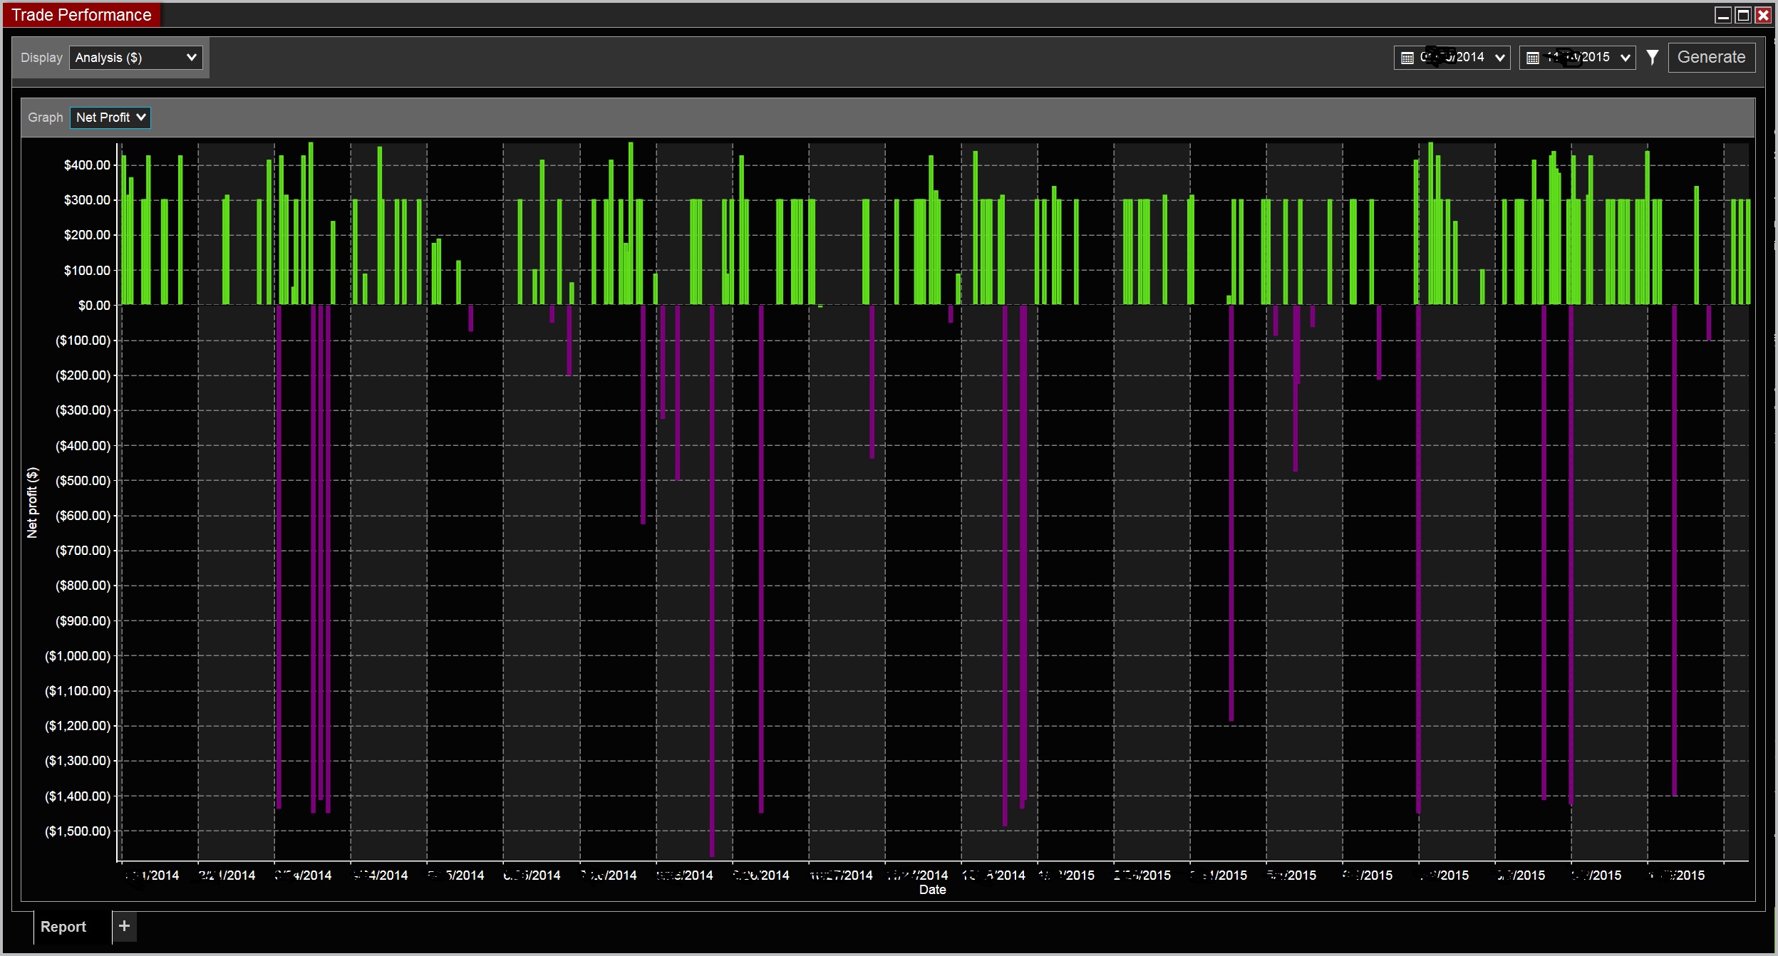Open the Display Analysis ($) dropdown

click(135, 58)
